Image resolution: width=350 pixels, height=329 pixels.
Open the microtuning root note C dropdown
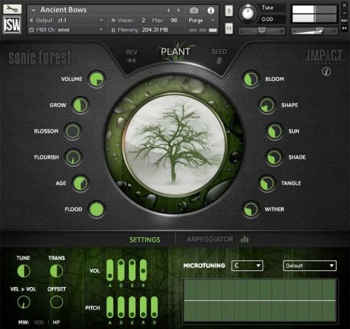[x=247, y=265]
